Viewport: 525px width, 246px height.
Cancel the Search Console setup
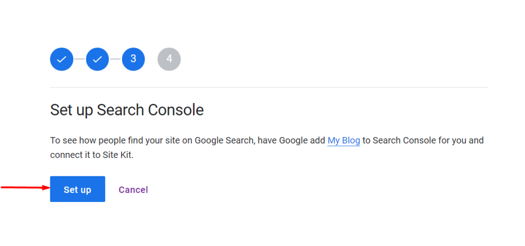(x=133, y=190)
